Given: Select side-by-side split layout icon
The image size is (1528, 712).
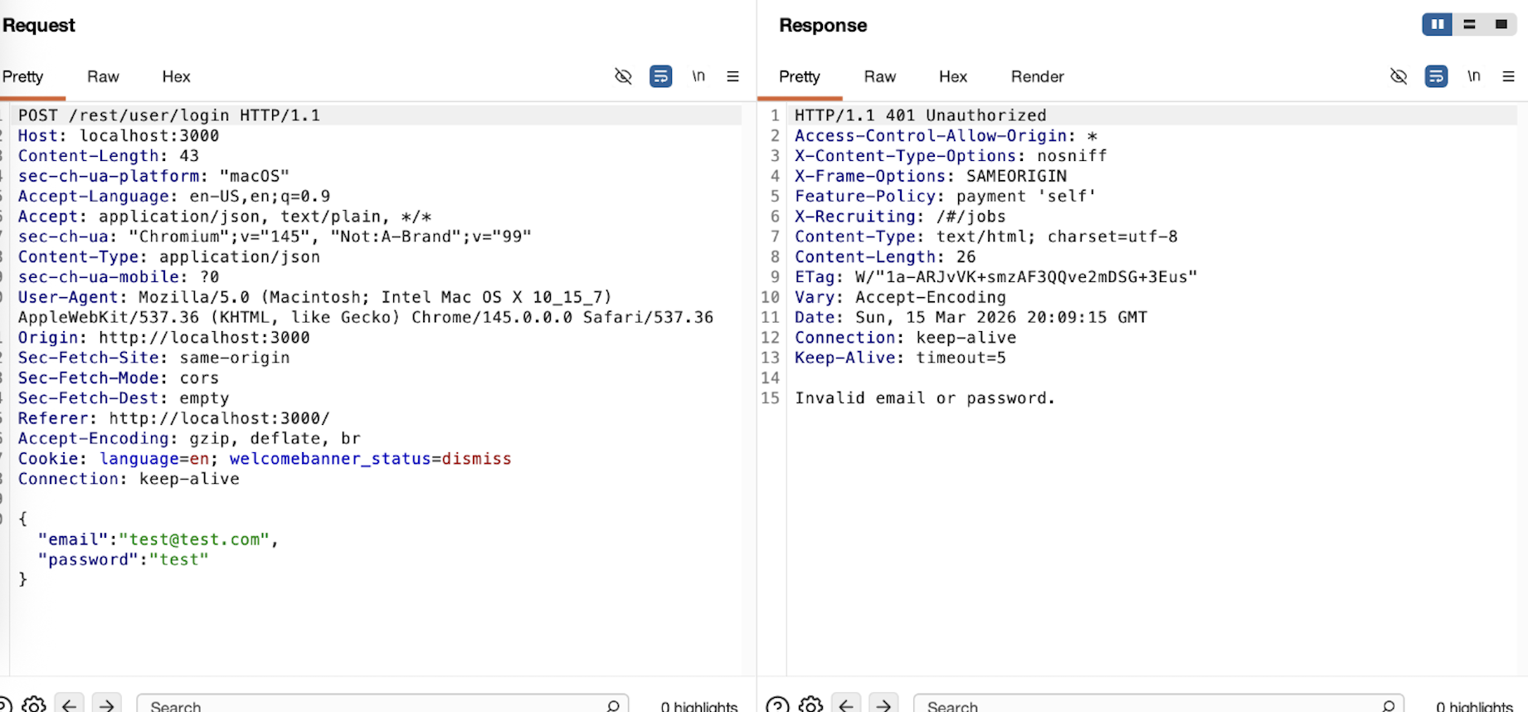Looking at the screenshot, I should [x=1438, y=24].
